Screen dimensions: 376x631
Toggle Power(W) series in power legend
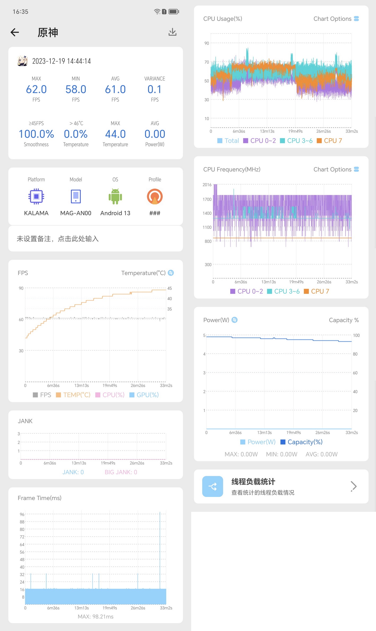coord(258,442)
